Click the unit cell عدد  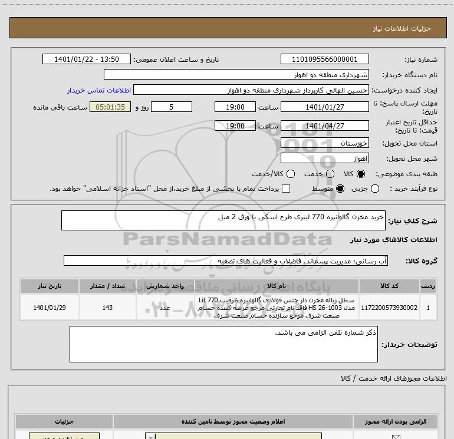tap(165, 308)
